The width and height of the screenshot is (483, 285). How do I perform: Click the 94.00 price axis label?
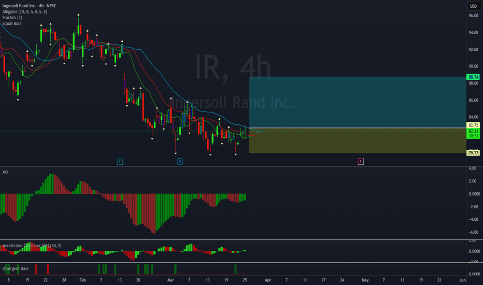474,32
